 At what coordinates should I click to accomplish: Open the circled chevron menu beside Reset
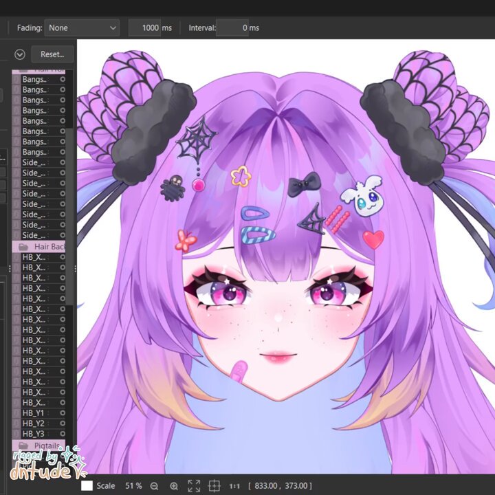click(20, 54)
